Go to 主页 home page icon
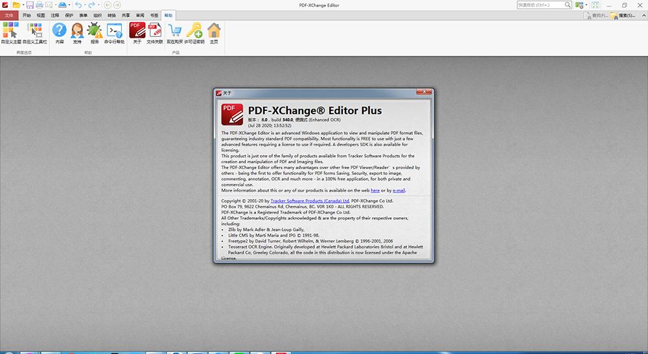Image resolution: width=648 pixels, height=354 pixels. pos(214,32)
